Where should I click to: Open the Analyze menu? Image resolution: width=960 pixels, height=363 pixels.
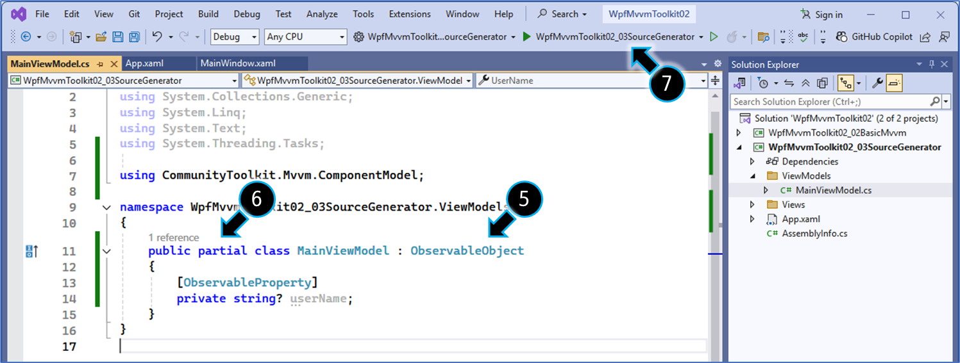(322, 14)
